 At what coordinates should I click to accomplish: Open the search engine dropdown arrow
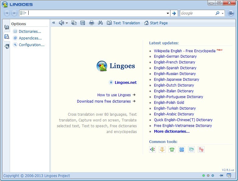(222, 13)
